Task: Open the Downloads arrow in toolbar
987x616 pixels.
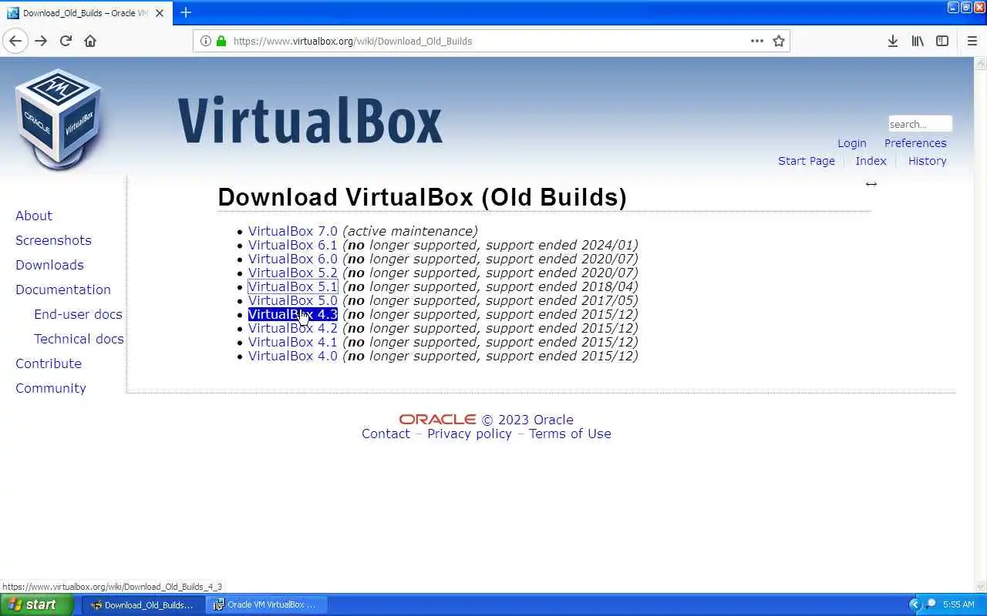Action: coord(892,41)
